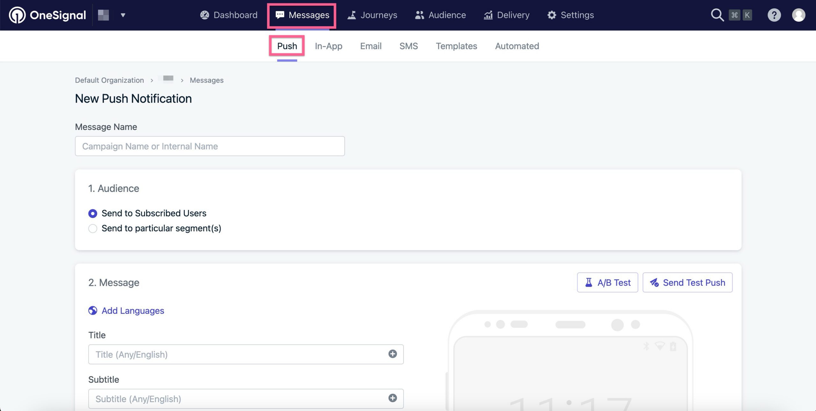Switch to the In-App tab
Screen dimensions: 816x411
coord(329,46)
